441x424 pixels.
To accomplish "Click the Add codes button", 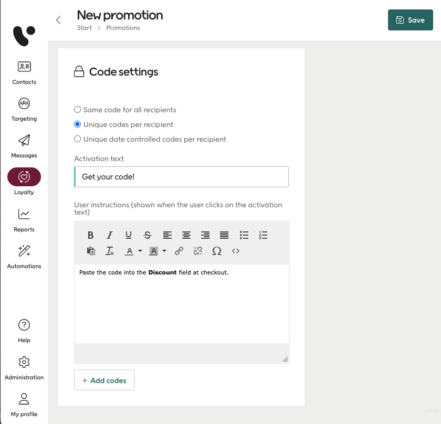I will click(104, 380).
